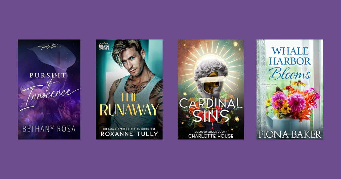Click the Hideaway Springs mountain logo
Screen dimensions: 341x179
point(104,46)
